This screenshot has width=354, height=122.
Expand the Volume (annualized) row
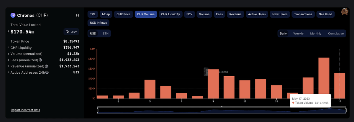point(9,54)
